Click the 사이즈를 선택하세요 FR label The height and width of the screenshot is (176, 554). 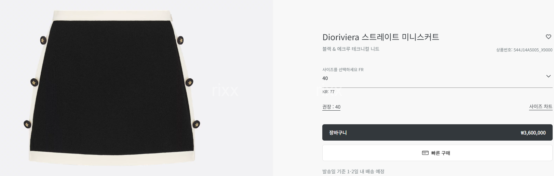[x=343, y=70]
